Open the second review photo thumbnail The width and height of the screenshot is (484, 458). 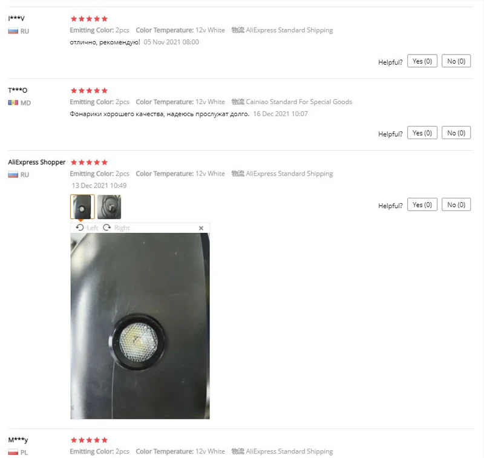click(110, 207)
